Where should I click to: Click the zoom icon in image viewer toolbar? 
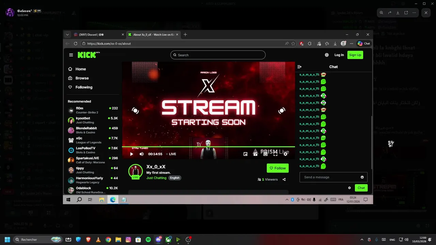(x=381, y=13)
